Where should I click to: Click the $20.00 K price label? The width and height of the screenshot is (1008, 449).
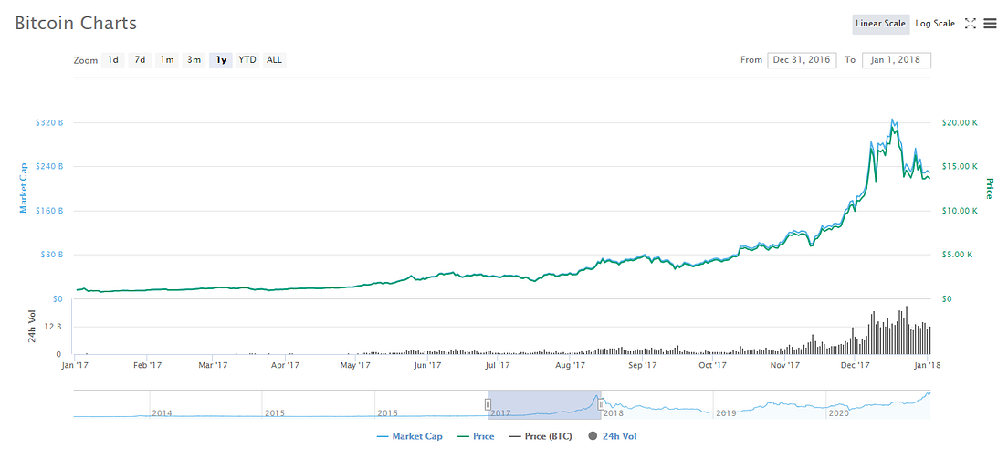tap(959, 122)
